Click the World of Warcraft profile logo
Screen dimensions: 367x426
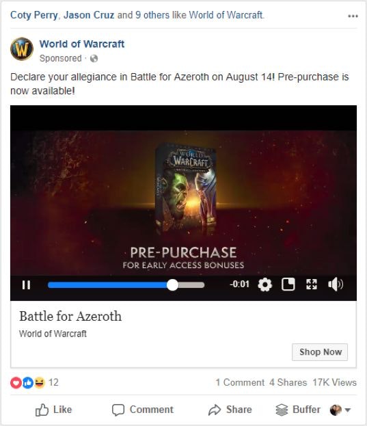point(22,49)
